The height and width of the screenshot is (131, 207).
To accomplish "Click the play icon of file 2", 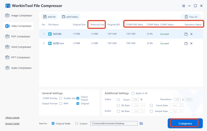I will click(x=50, y=44).
